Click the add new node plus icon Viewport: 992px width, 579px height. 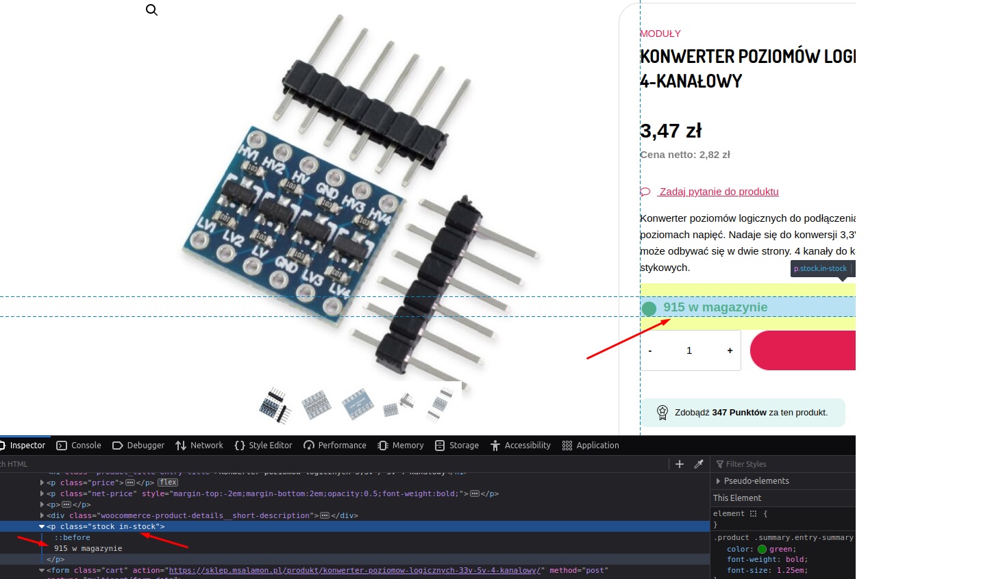(x=680, y=464)
